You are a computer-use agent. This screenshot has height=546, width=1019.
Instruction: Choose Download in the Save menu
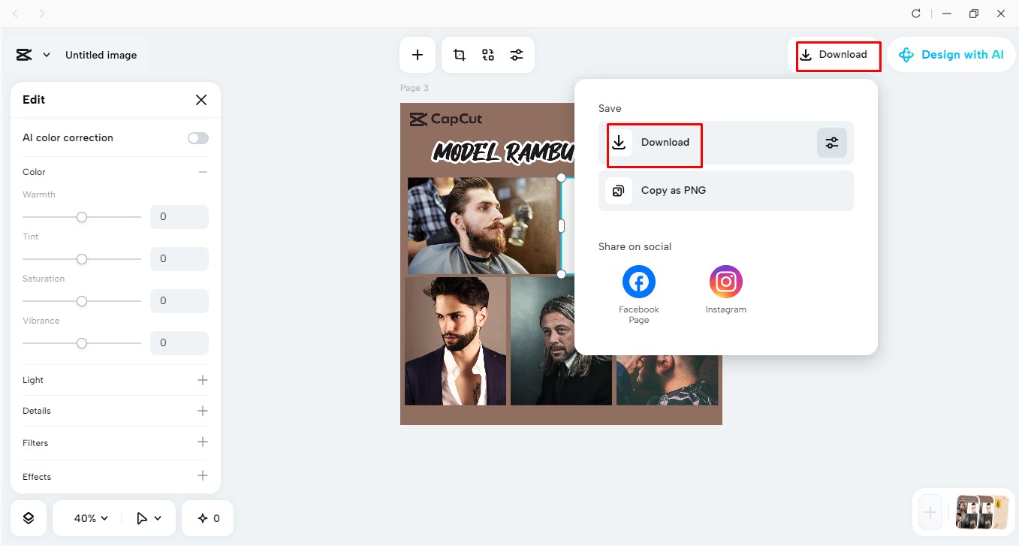click(726, 143)
